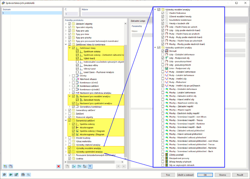Click the tree's vertical scrollbar
250x179 pixels.
pyautogui.click(x=125, y=100)
